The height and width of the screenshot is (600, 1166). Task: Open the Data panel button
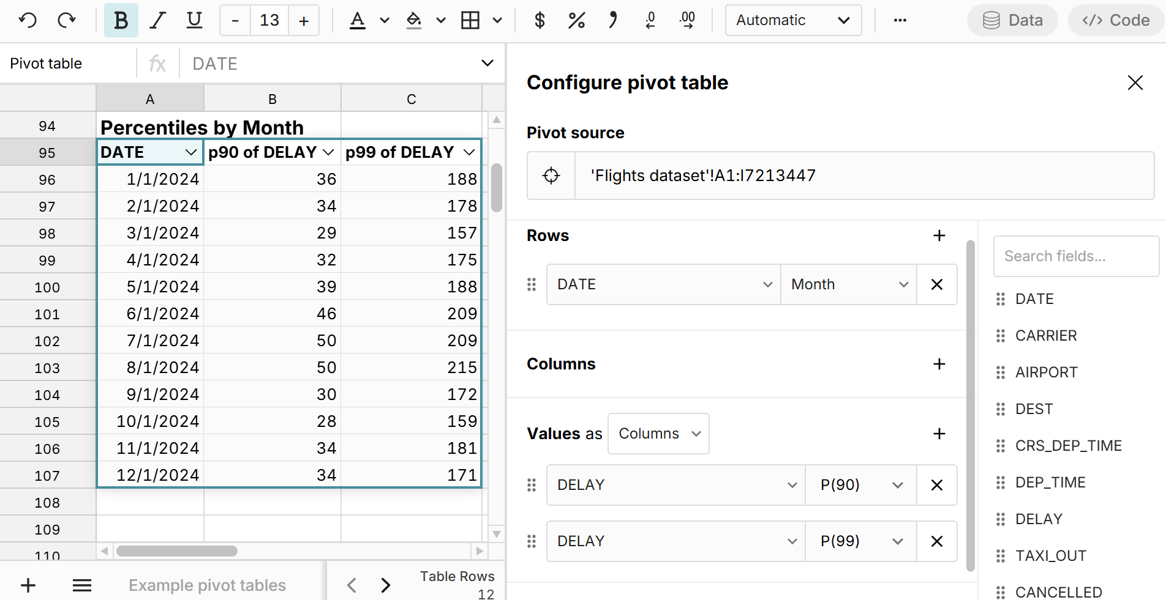tap(1012, 20)
